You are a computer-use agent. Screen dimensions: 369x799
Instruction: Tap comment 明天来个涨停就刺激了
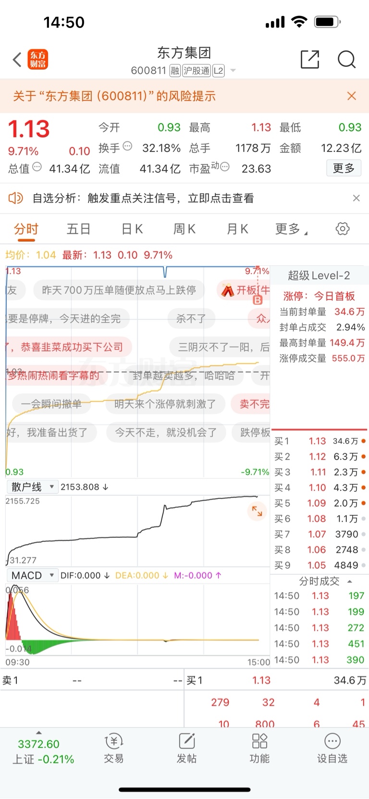tap(165, 404)
